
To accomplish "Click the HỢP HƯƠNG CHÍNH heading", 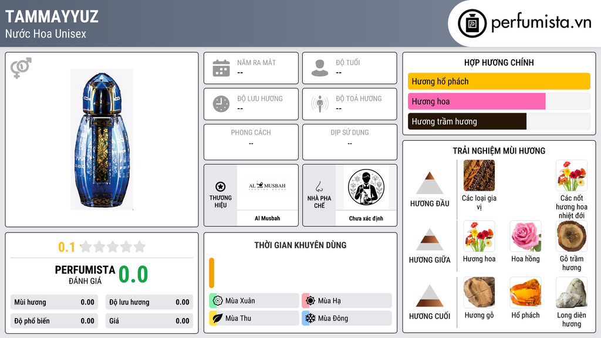I will (x=499, y=62).
